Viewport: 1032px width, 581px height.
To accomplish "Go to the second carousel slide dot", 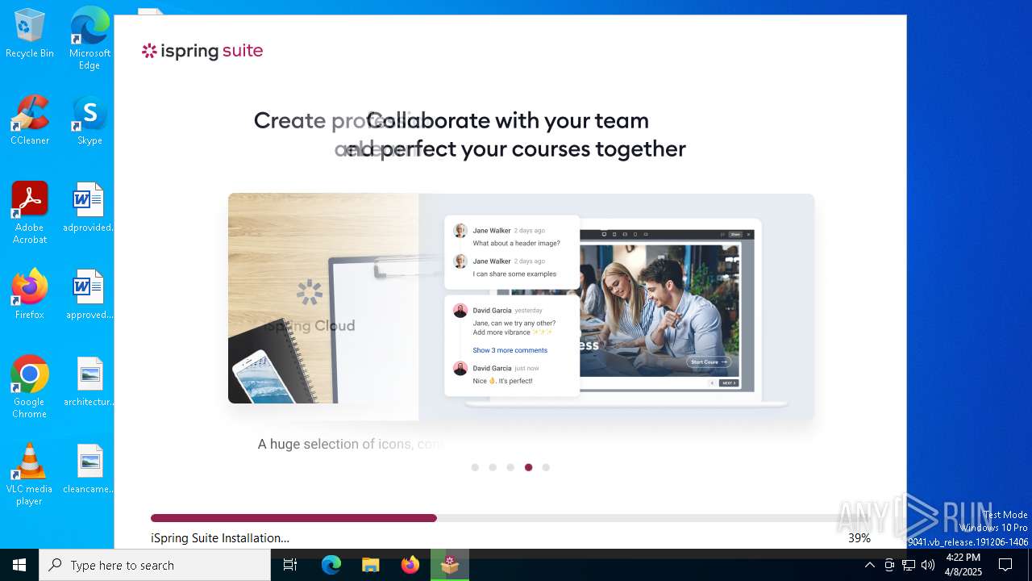I will click(493, 467).
